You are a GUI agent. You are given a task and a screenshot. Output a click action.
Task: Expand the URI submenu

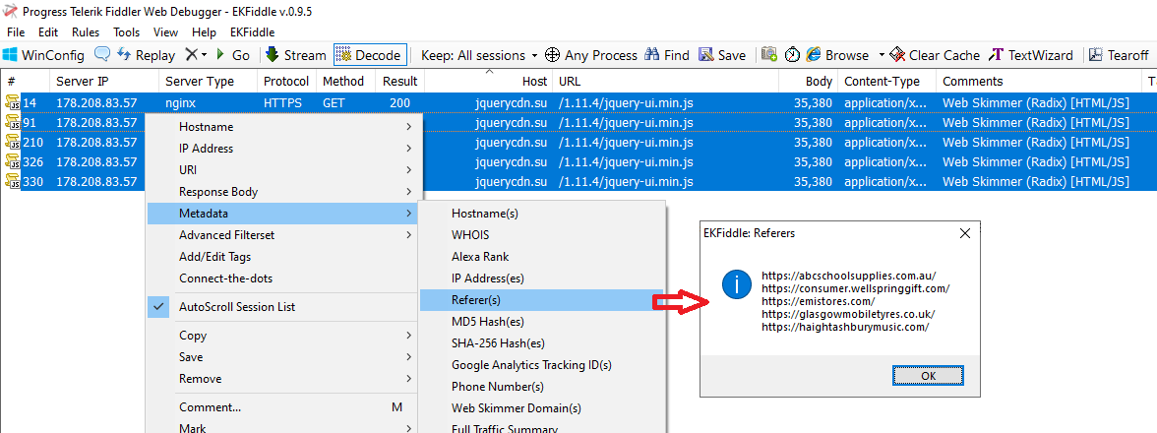[283, 169]
